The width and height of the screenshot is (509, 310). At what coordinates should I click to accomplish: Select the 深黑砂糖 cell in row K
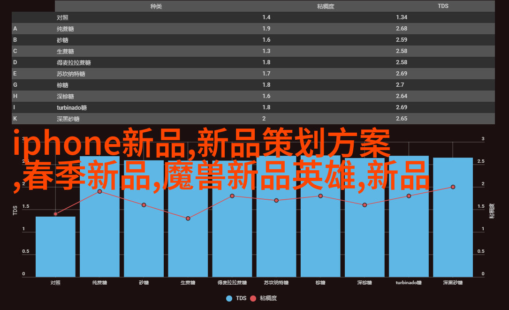68,119
